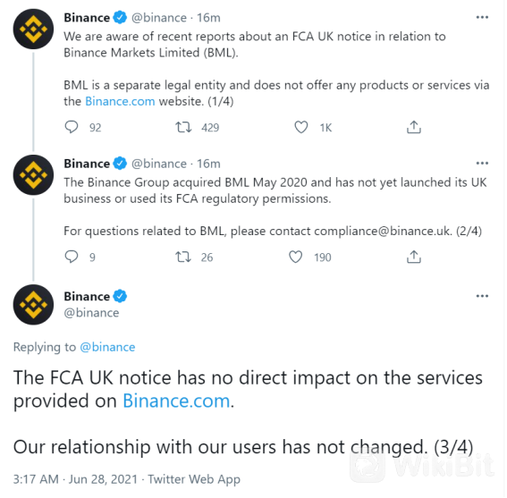The width and height of the screenshot is (507, 498).
Task: Reply to the first (1/4) tweet
Action: tap(72, 128)
